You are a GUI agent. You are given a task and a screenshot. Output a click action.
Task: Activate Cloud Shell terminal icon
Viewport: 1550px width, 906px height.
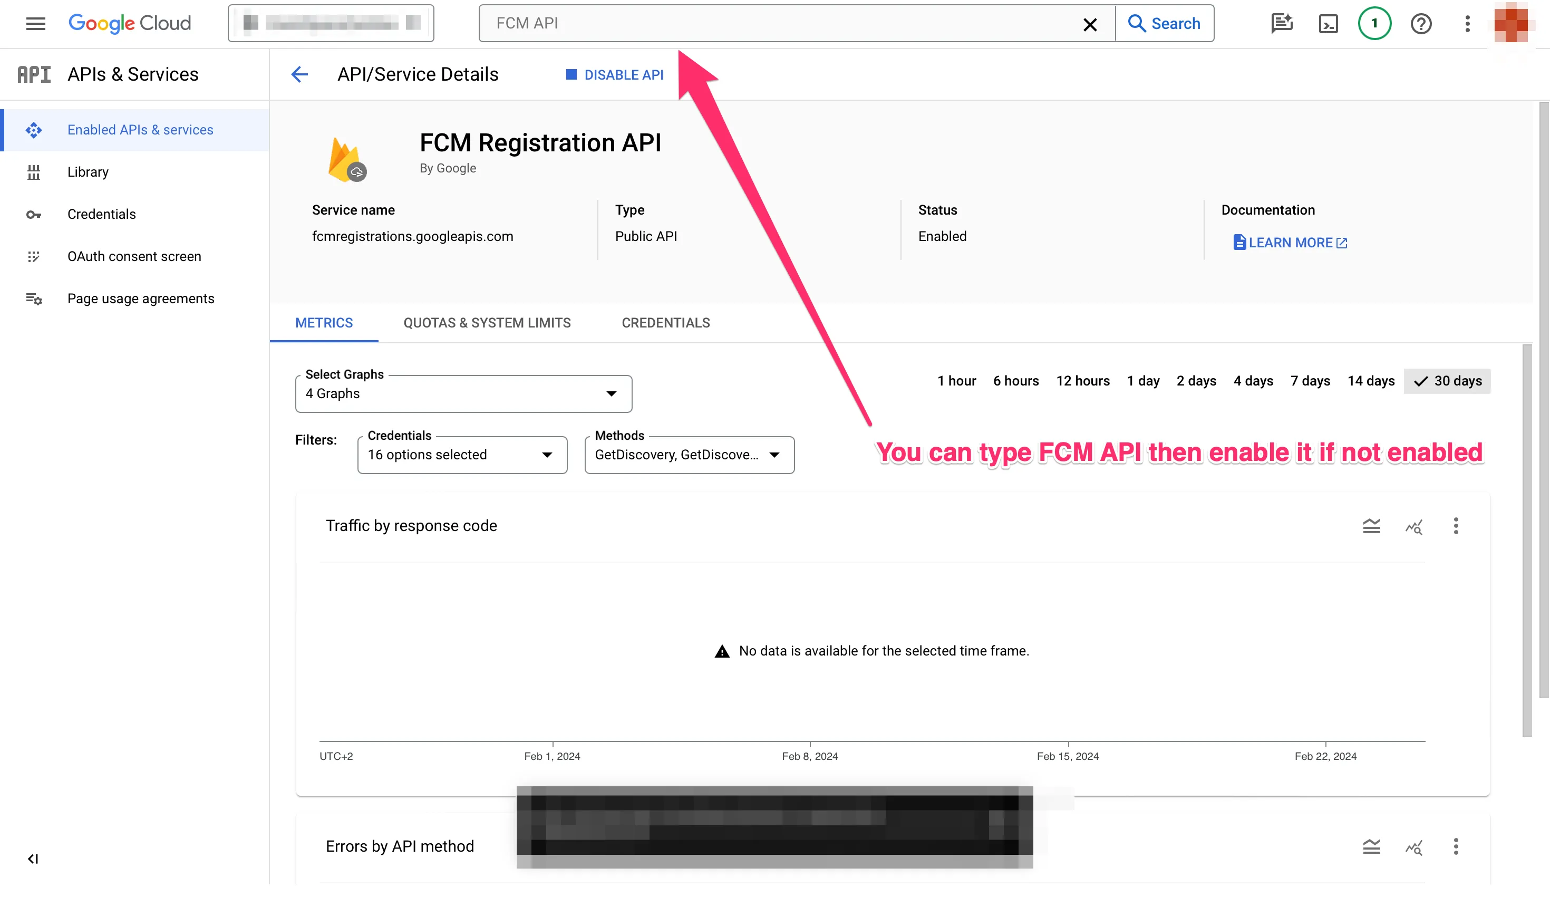[1329, 23]
